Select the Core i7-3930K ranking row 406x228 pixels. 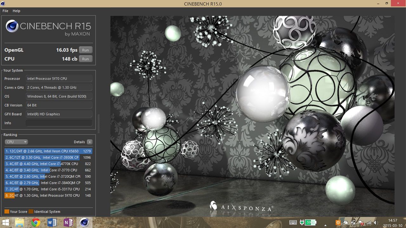(48, 157)
